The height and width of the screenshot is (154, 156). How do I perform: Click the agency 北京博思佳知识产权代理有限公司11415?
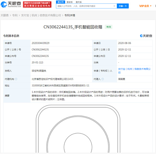pos(52,79)
